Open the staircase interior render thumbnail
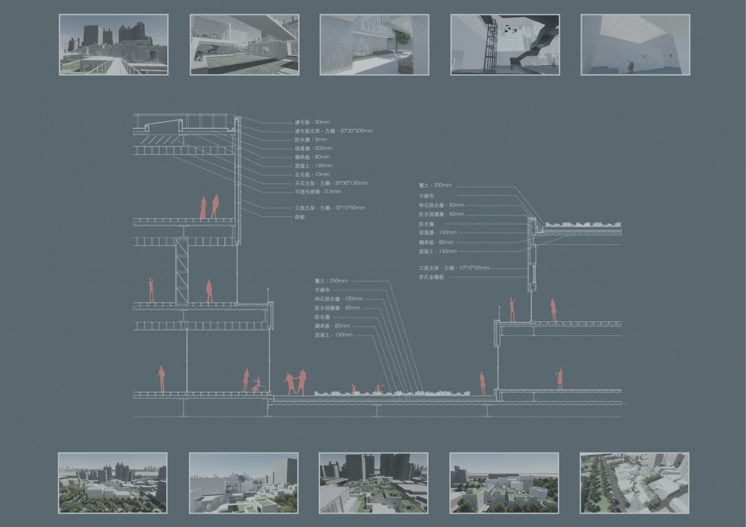Image resolution: width=746 pixels, height=527 pixels. [x=505, y=45]
